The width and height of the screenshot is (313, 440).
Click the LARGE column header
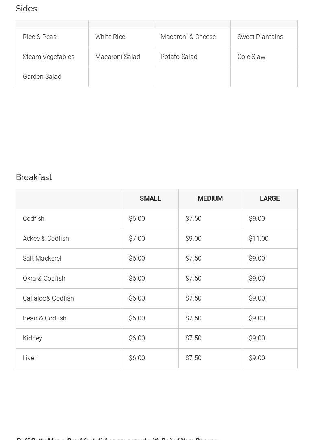point(270,199)
